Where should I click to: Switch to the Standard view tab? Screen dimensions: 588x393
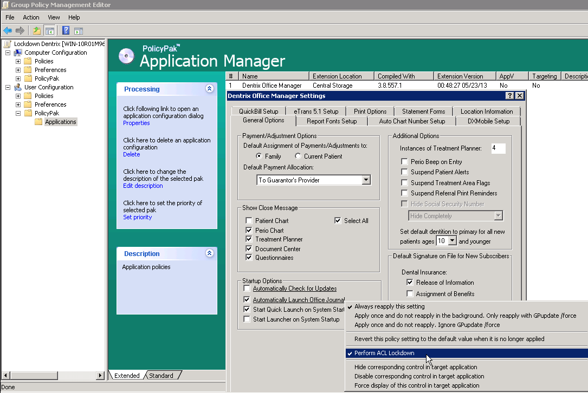[x=161, y=375]
